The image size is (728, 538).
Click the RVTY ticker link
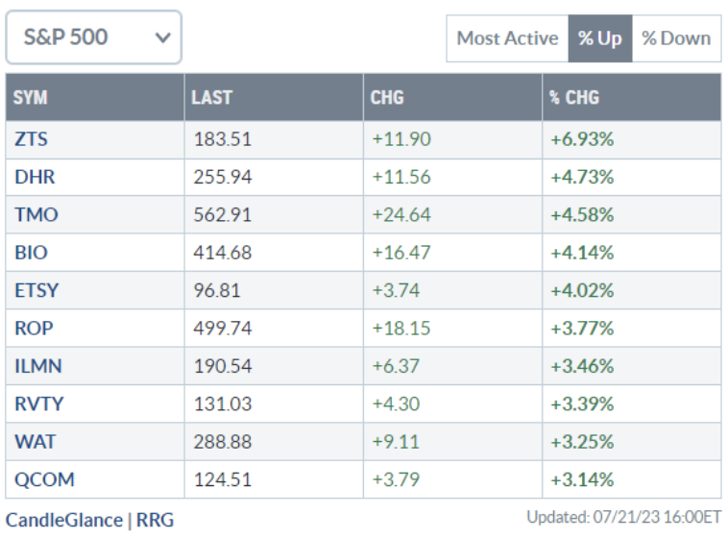pos(36,403)
